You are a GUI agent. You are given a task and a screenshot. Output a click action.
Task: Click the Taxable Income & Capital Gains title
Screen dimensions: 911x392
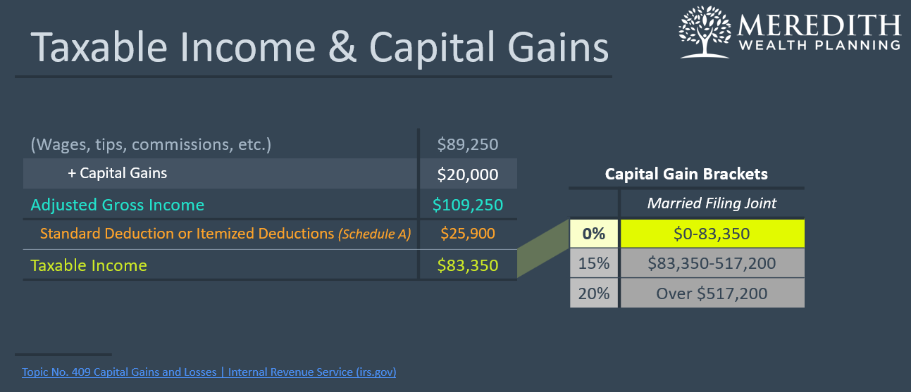(x=319, y=47)
